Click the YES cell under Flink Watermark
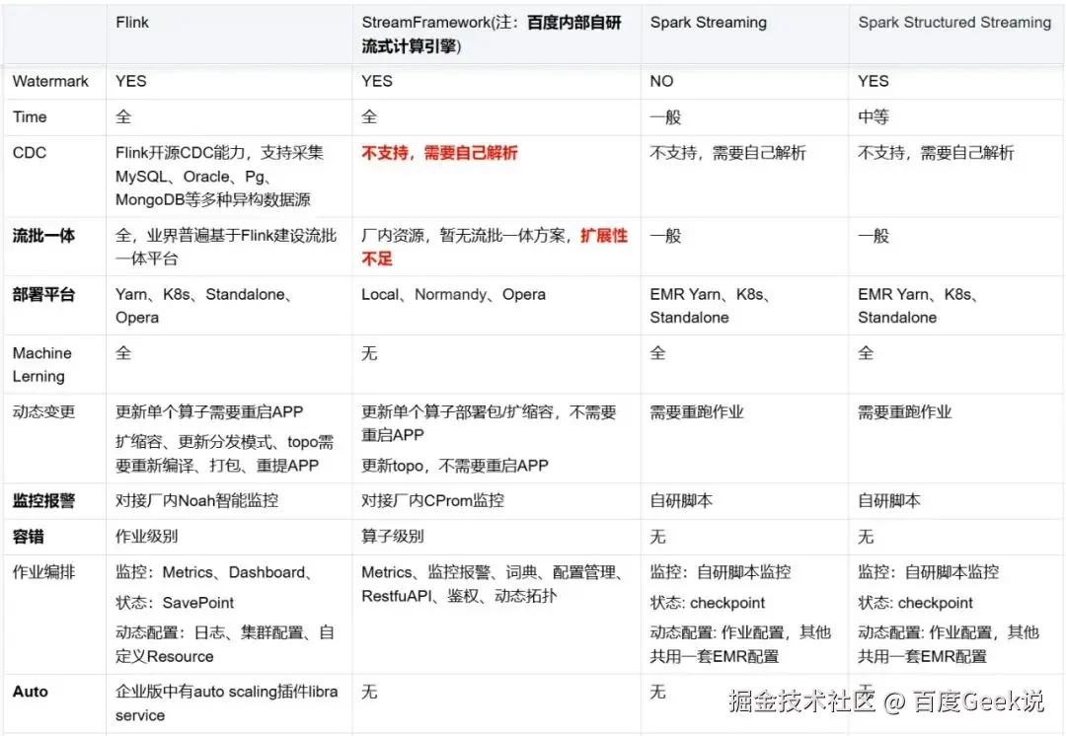1066x736 pixels. 129,81
